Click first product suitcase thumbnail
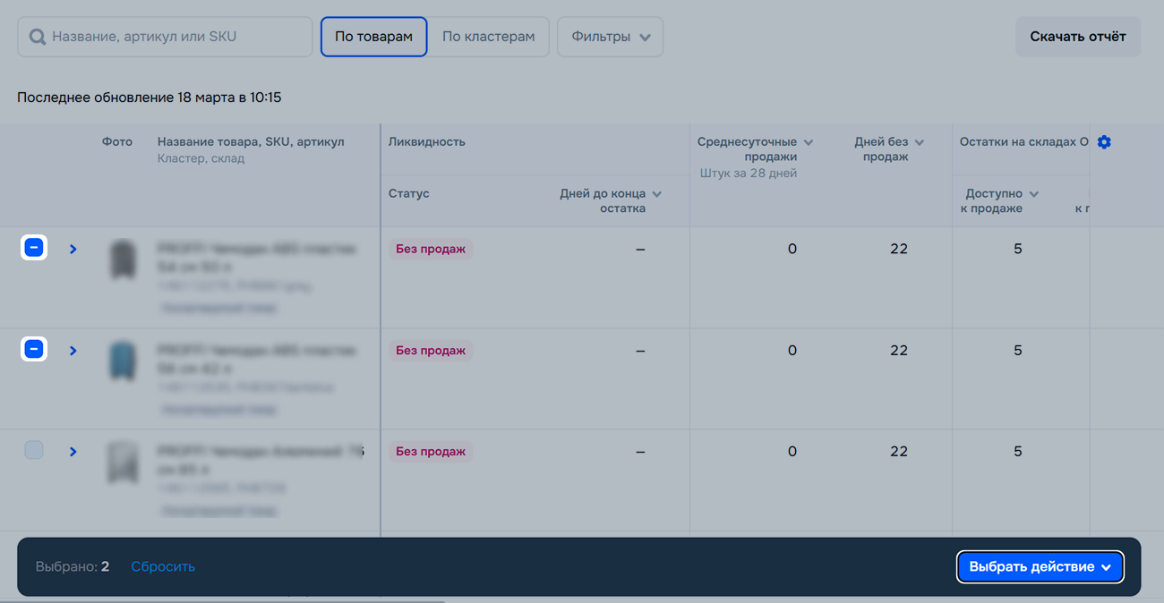The image size is (1164, 603). point(123,260)
